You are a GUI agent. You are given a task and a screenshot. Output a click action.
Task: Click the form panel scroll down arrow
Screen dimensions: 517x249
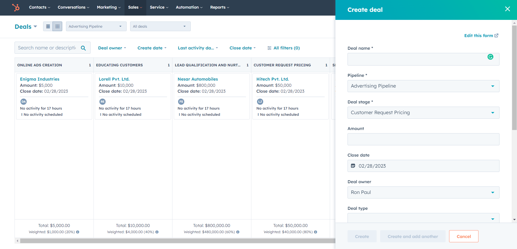tap(514, 219)
